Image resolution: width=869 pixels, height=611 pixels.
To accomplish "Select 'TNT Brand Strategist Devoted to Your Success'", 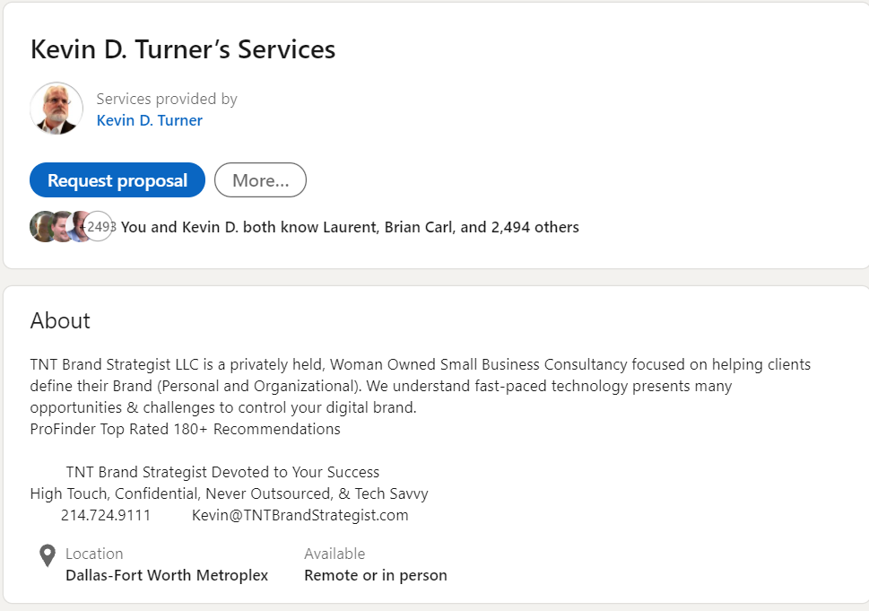I will pyautogui.click(x=222, y=472).
